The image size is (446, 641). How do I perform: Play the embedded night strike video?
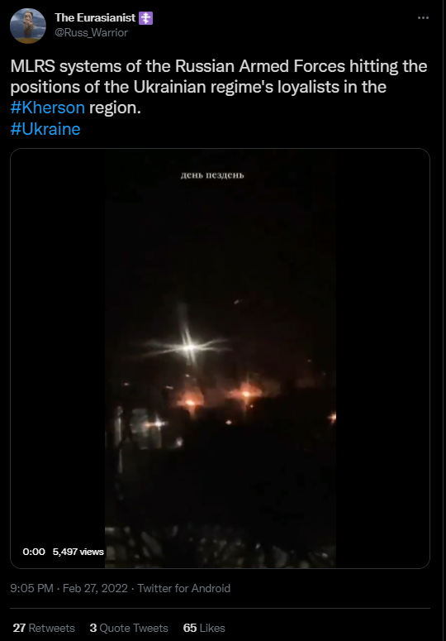(220, 358)
